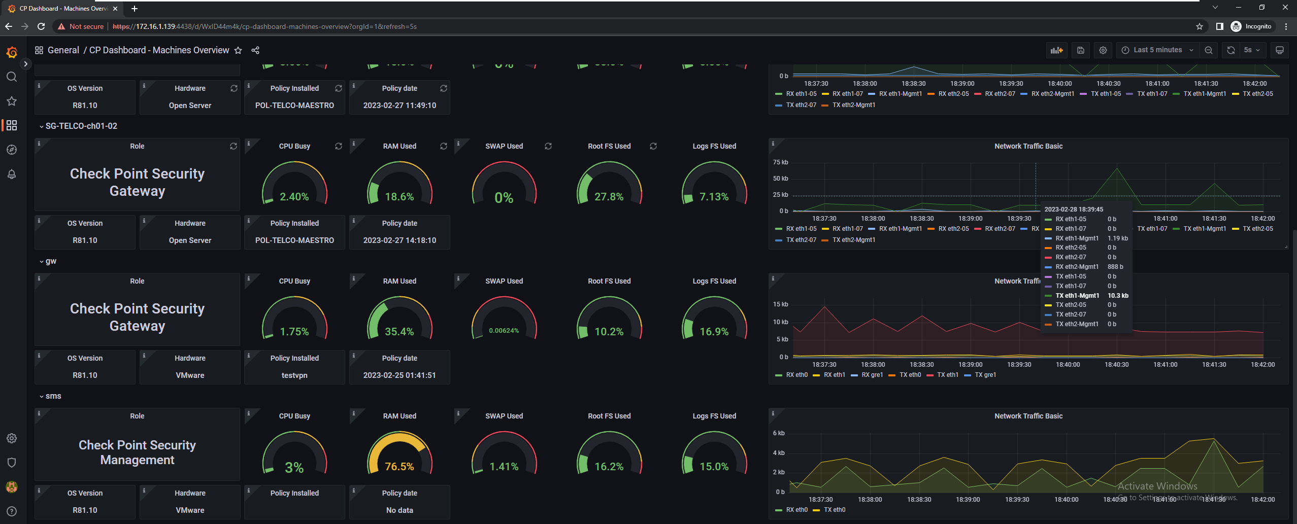Open info icon on gw Role panel
The image size is (1297, 524).
[x=39, y=278]
